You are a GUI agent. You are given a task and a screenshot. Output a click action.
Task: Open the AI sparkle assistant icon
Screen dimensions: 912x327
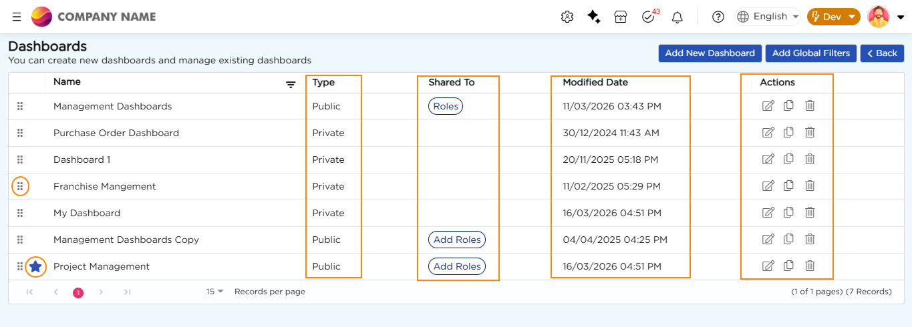[593, 17]
